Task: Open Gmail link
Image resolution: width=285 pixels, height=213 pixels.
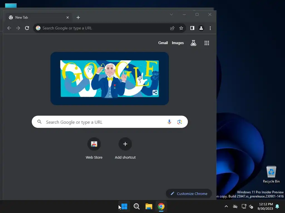Action: tap(163, 43)
